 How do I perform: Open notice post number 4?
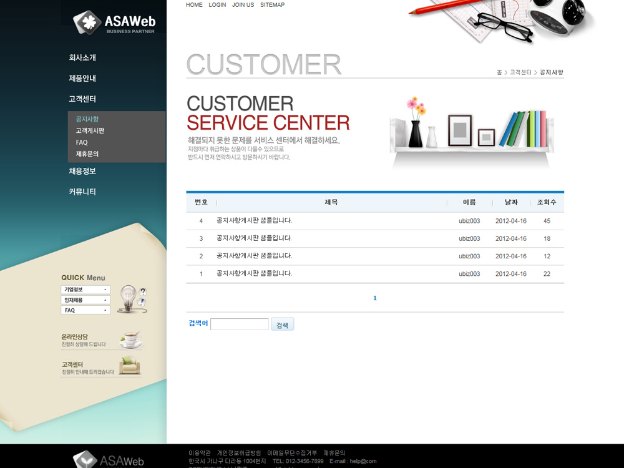[x=254, y=221]
